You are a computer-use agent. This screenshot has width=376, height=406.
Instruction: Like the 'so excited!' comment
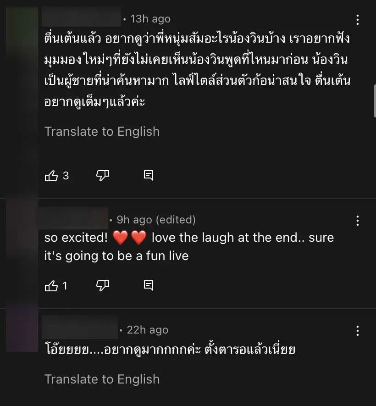coord(51,286)
